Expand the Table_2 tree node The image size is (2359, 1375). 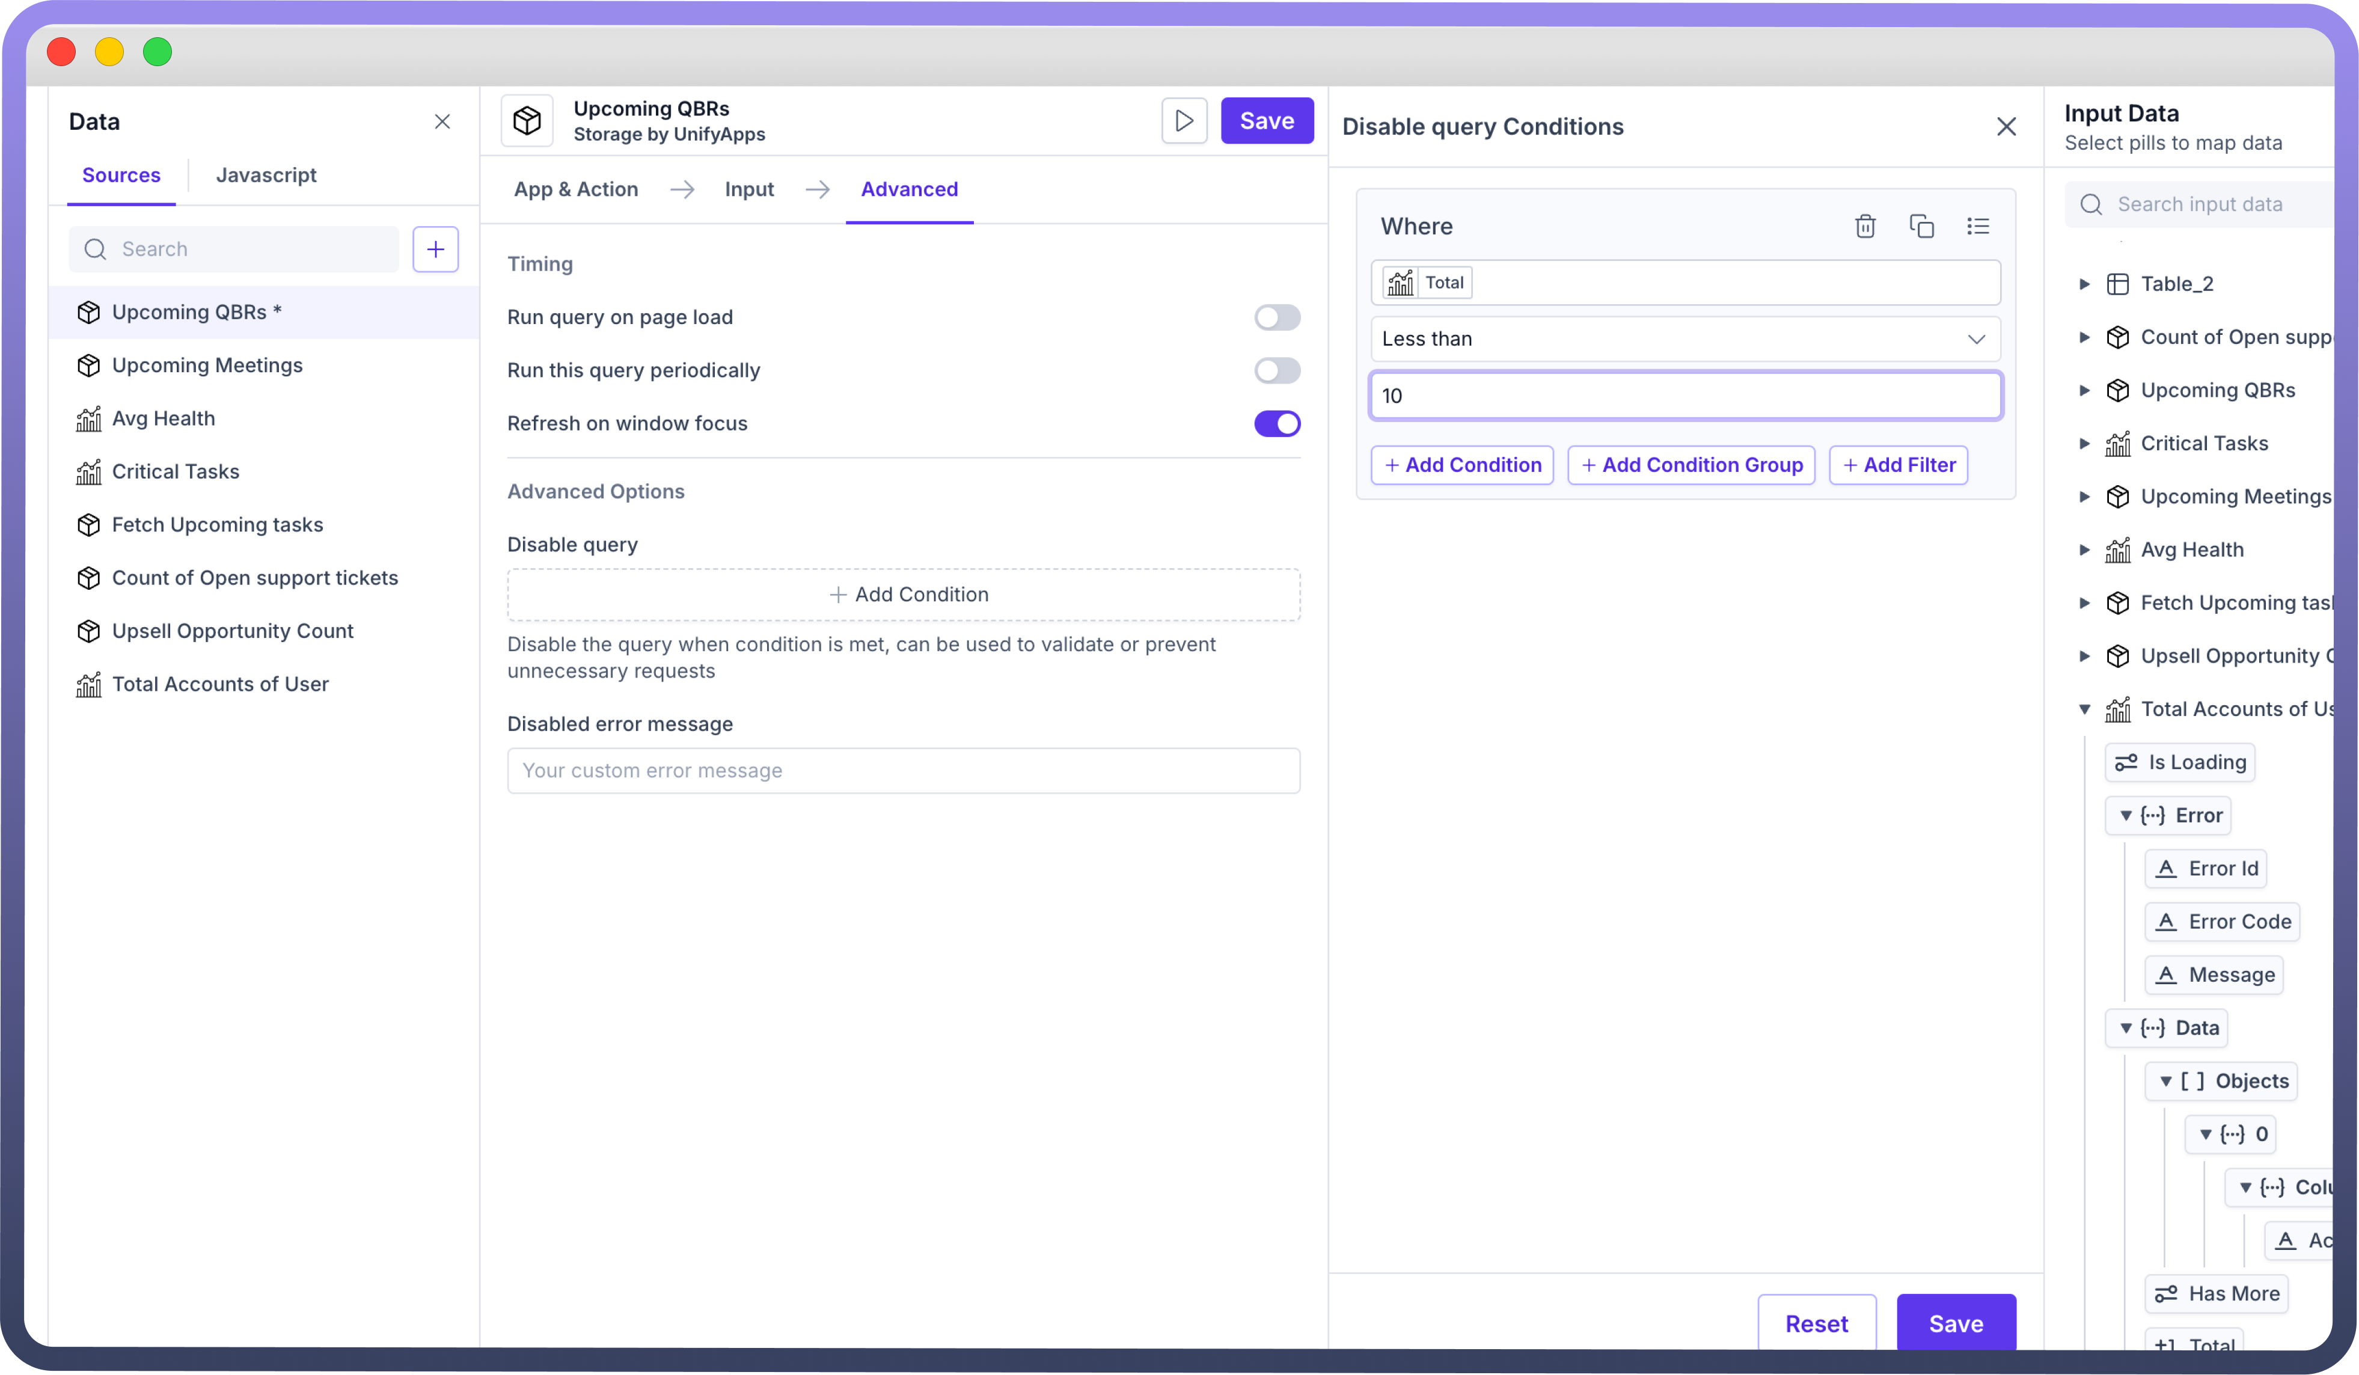click(2084, 284)
